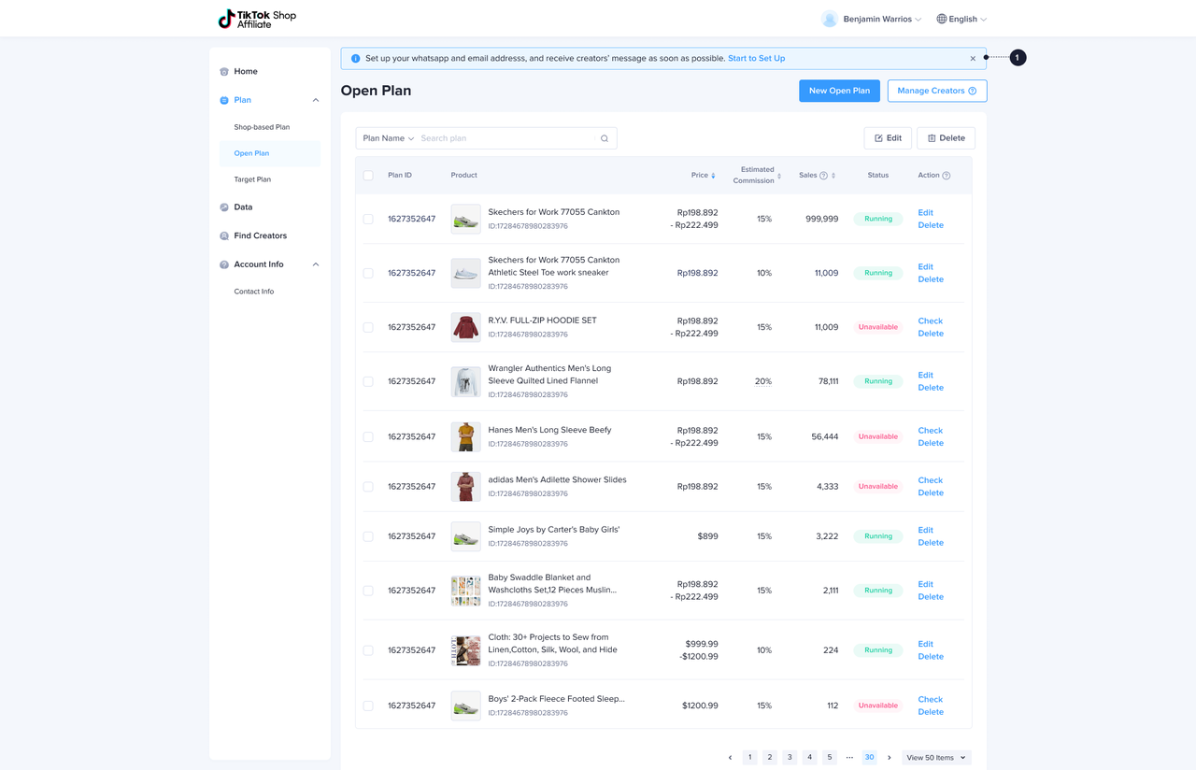
Task: Open the English language dropdown
Action: pyautogui.click(x=961, y=19)
